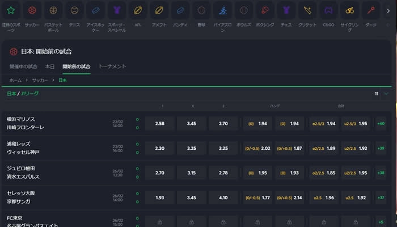Open the ice hockey (アイスホッケー) icon

96,11
